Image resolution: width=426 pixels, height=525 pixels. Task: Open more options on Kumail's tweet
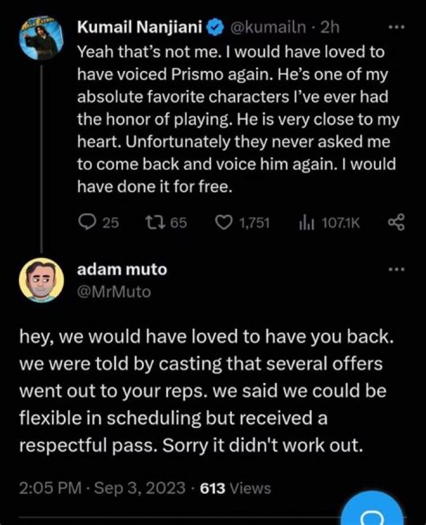pos(395,27)
